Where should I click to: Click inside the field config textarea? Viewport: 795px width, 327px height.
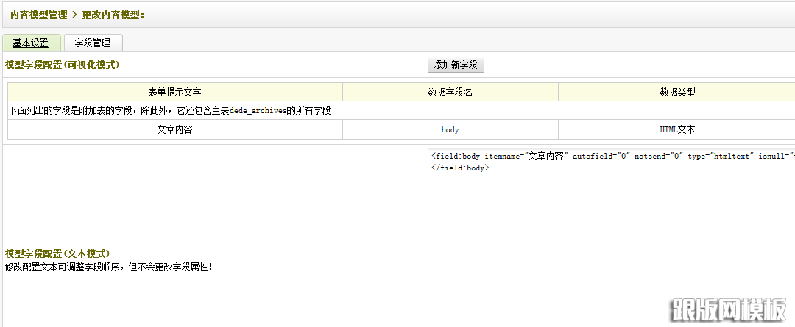click(x=612, y=238)
